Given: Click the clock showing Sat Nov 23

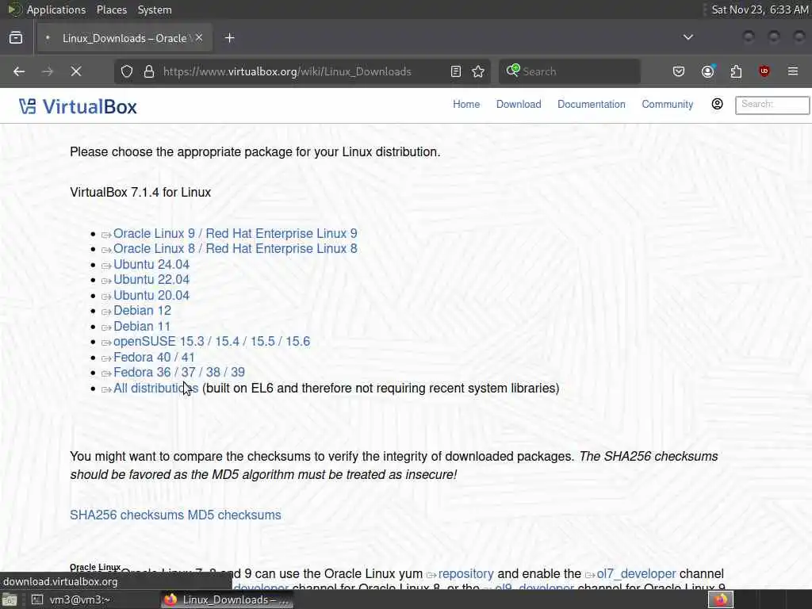Looking at the screenshot, I should pyautogui.click(x=759, y=10).
